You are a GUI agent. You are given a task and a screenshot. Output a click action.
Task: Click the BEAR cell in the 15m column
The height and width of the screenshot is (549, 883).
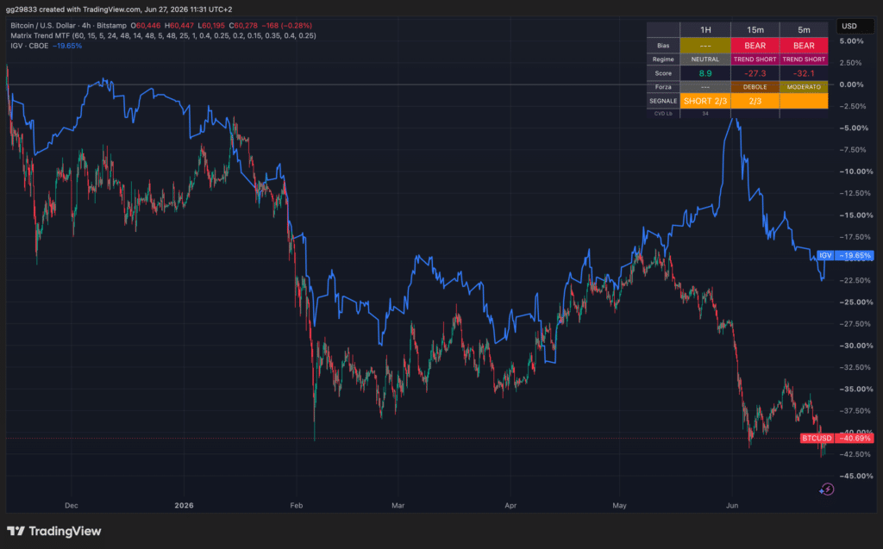point(755,46)
